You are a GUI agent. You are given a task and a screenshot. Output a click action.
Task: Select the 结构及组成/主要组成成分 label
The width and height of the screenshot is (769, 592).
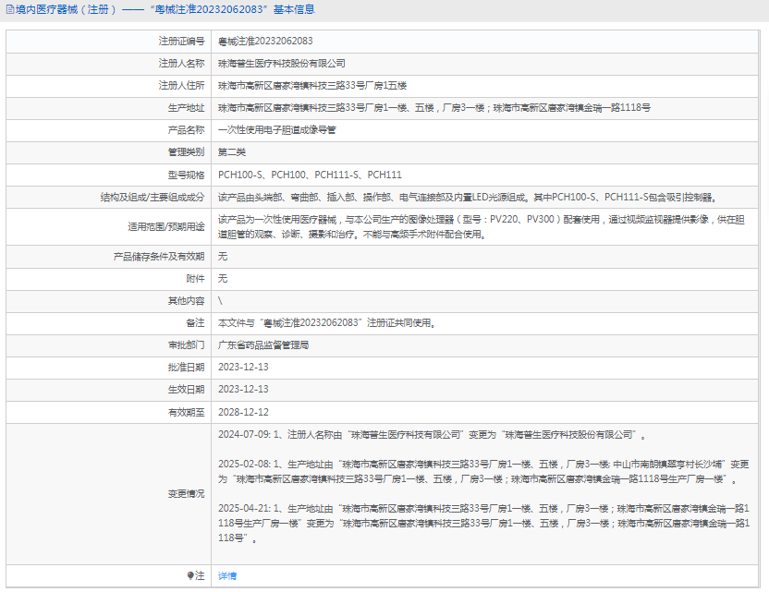coord(153,197)
